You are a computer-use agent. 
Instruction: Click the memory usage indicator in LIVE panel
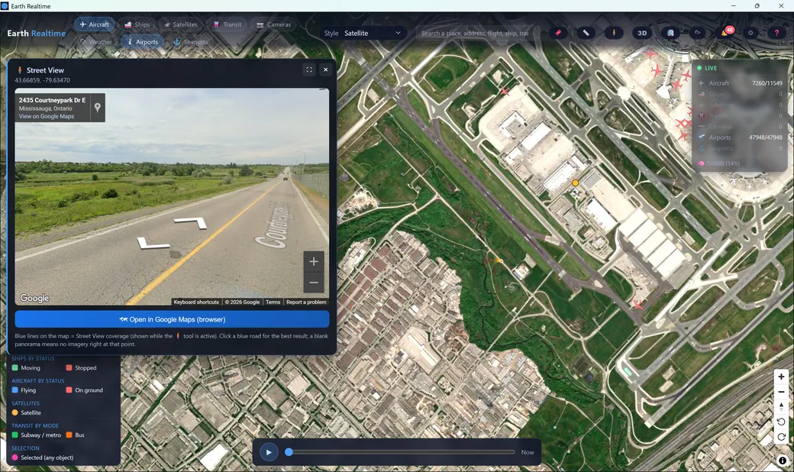click(719, 163)
